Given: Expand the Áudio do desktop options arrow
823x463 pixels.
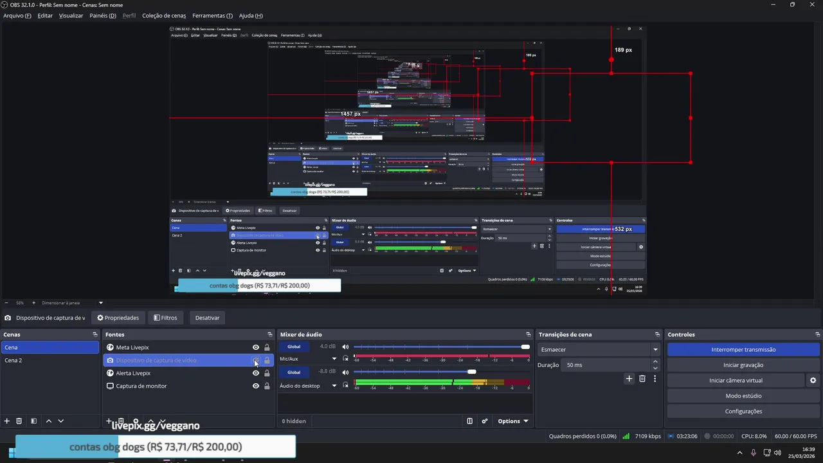Looking at the screenshot, I should point(334,386).
